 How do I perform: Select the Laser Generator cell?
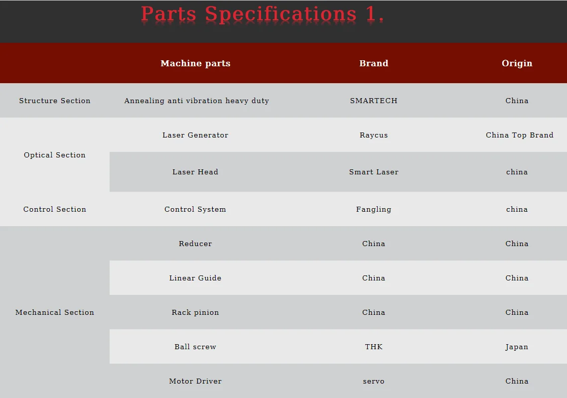[195, 135]
